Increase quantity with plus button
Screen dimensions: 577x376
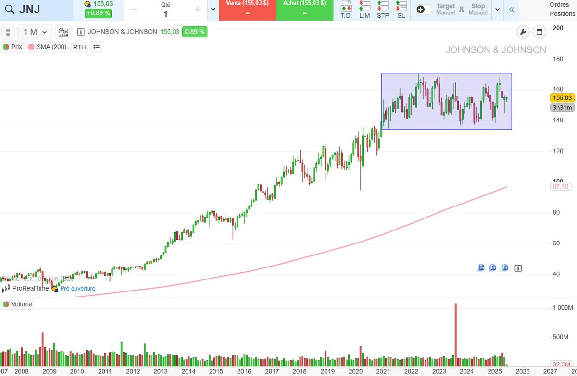coord(198,10)
